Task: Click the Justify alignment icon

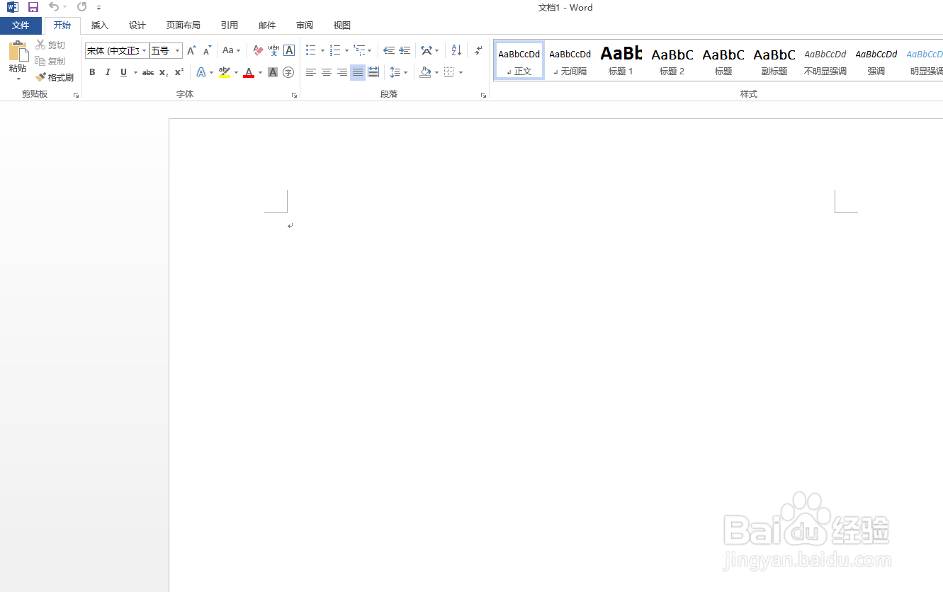Action: tap(358, 72)
